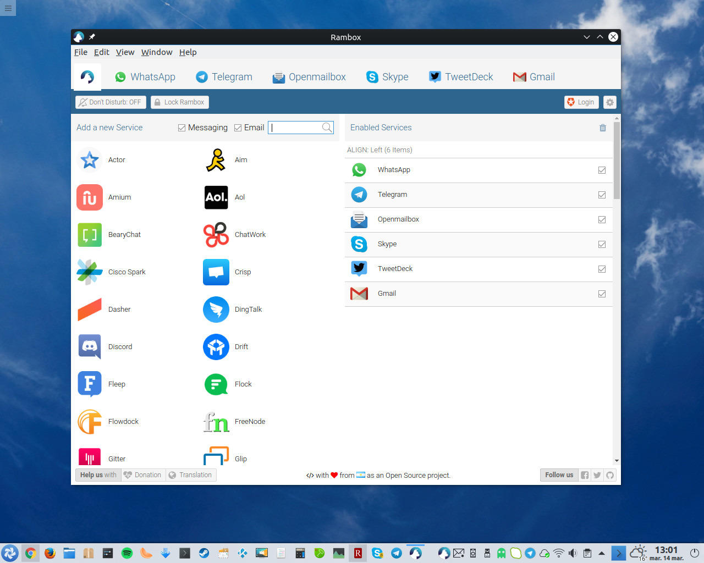
Task: Add the Gitter service
Action: pos(90,456)
